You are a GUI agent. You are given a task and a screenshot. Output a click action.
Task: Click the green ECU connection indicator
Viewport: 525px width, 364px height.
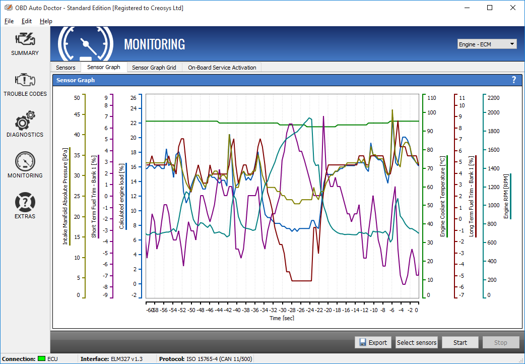pos(41,358)
